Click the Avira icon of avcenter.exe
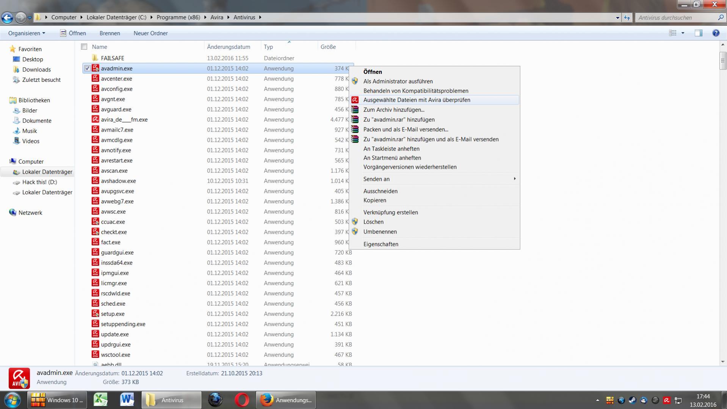The image size is (727, 409). 95,78
